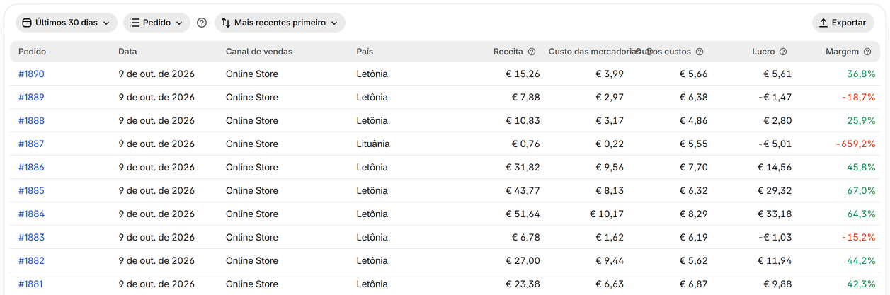Click the info icon next to Margem
The image size is (890, 295).
(x=867, y=52)
